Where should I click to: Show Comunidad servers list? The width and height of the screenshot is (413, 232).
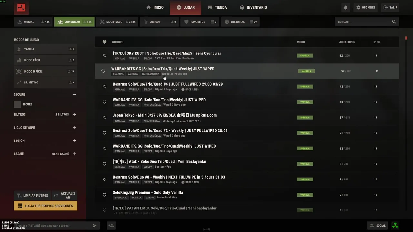[74, 22]
